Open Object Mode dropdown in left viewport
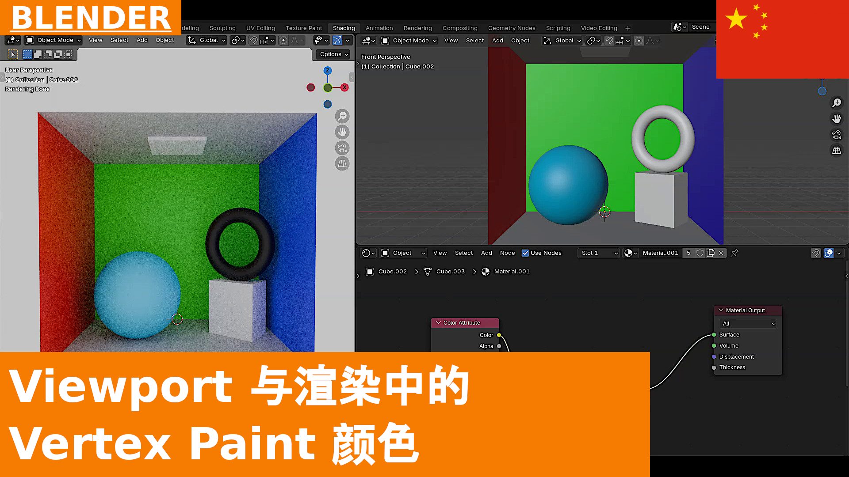The height and width of the screenshot is (477, 849). pyautogui.click(x=54, y=40)
